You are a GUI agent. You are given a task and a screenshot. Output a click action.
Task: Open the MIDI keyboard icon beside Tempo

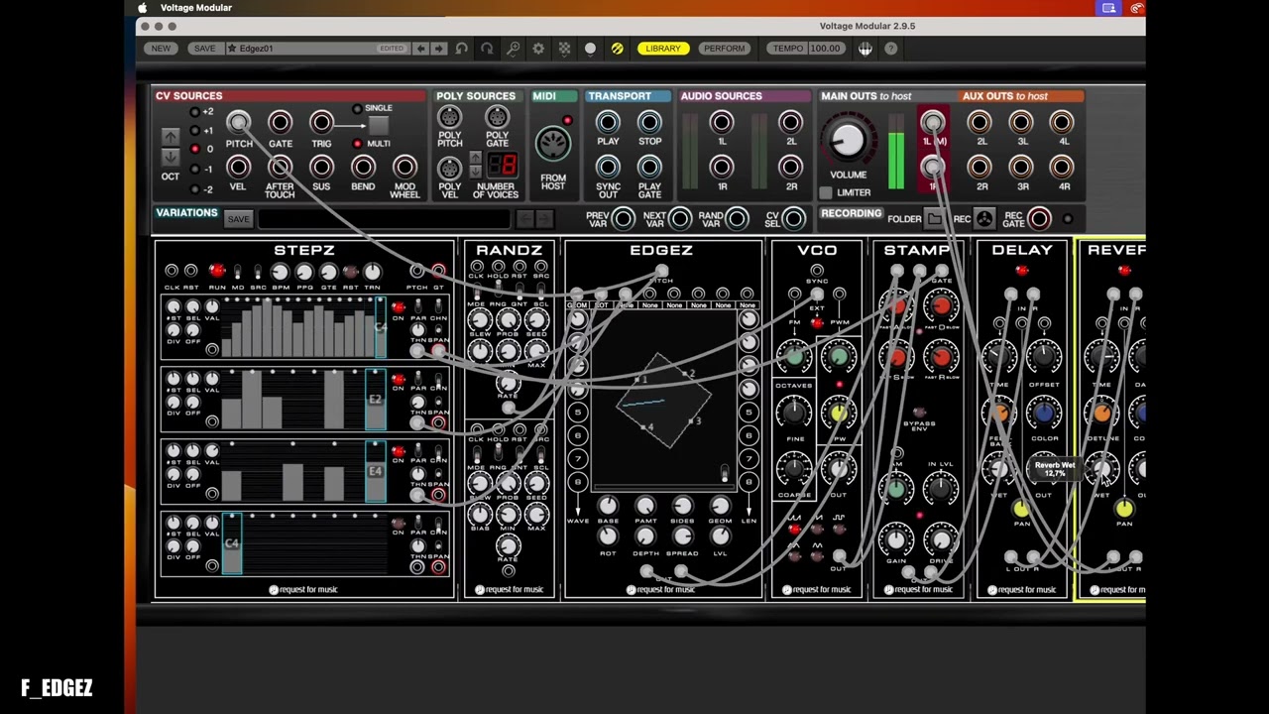coord(865,49)
